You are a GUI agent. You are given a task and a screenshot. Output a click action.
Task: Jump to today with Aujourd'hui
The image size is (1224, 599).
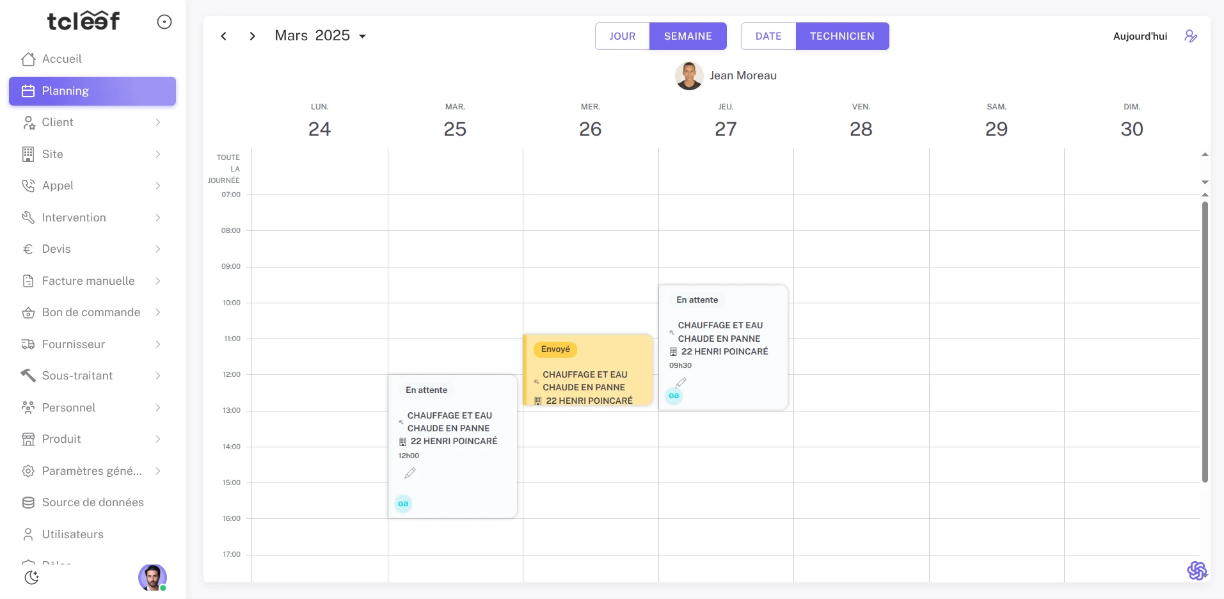click(x=1140, y=36)
